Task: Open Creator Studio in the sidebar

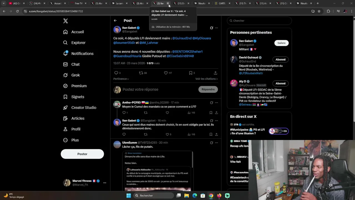Action: coord(80,108)
